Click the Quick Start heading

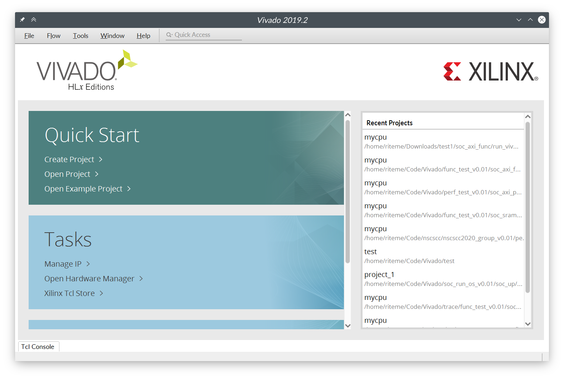click(x=92, y=135)
